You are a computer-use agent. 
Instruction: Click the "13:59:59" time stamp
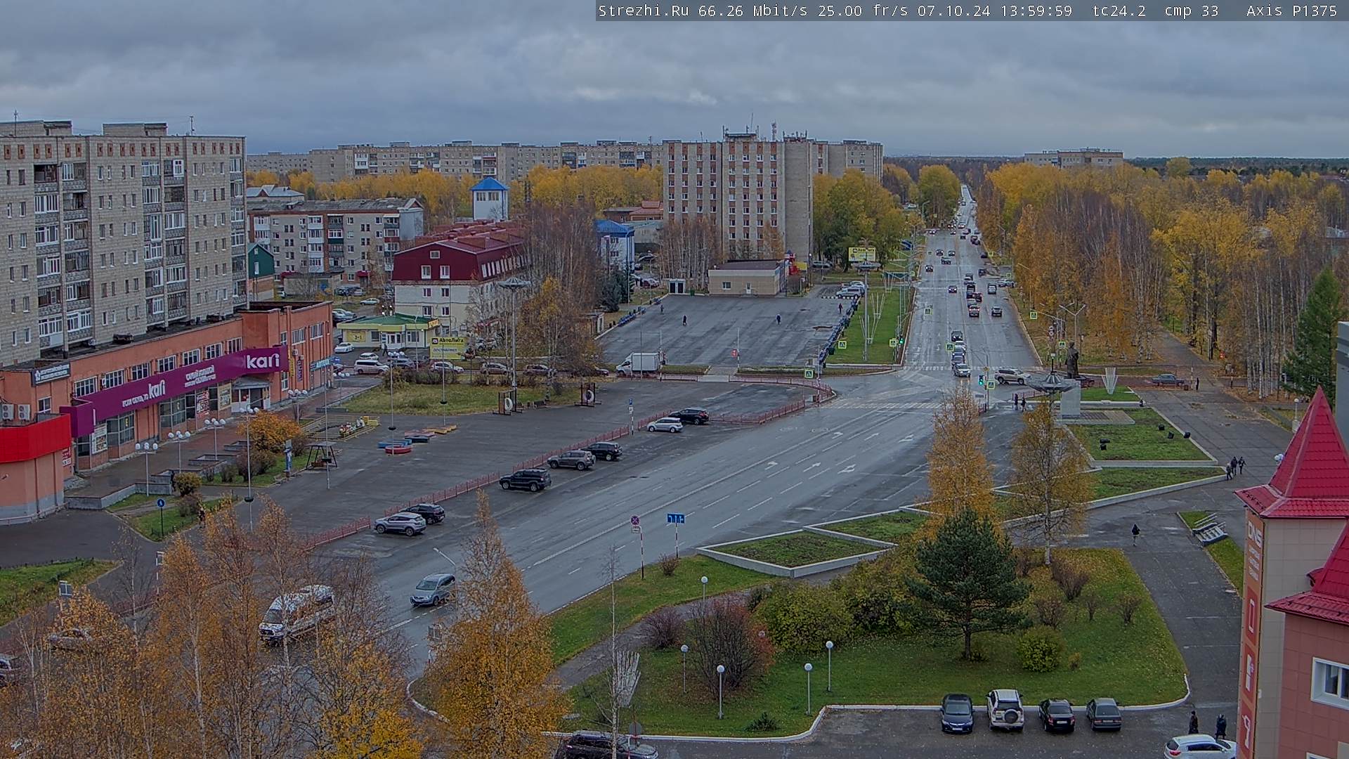pyautogui.click(x=1036, y=11)
